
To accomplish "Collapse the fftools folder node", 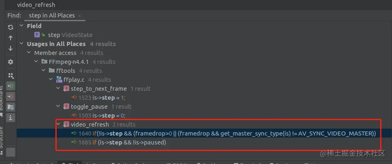I will (44, 71).
